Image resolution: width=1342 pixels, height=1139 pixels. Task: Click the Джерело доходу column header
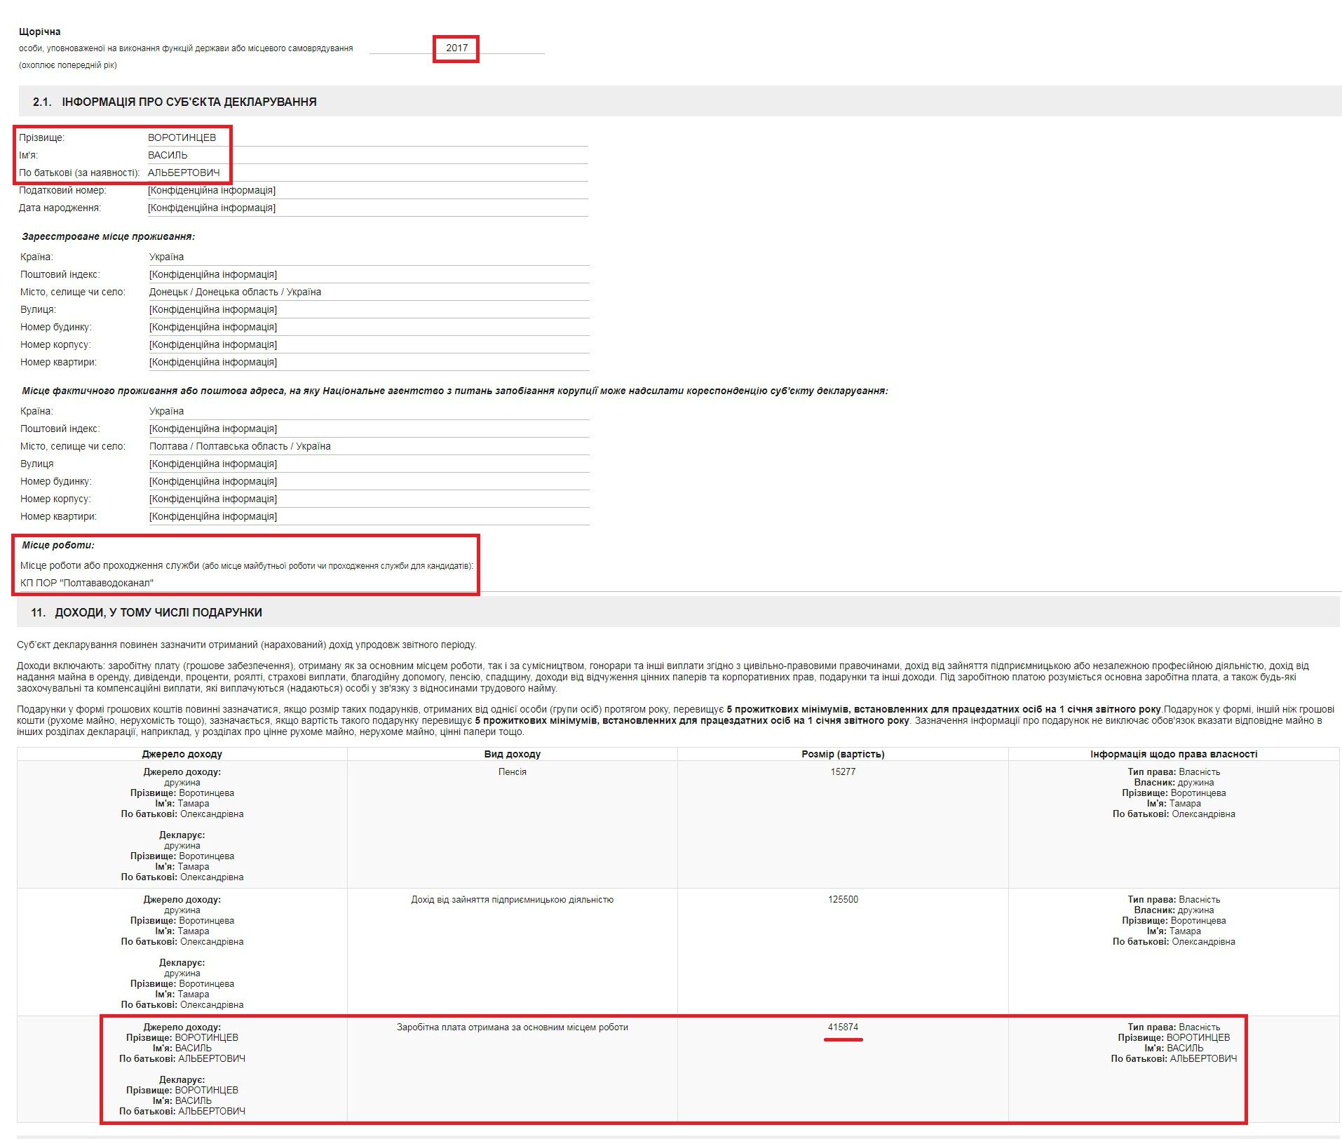point(182,754)
